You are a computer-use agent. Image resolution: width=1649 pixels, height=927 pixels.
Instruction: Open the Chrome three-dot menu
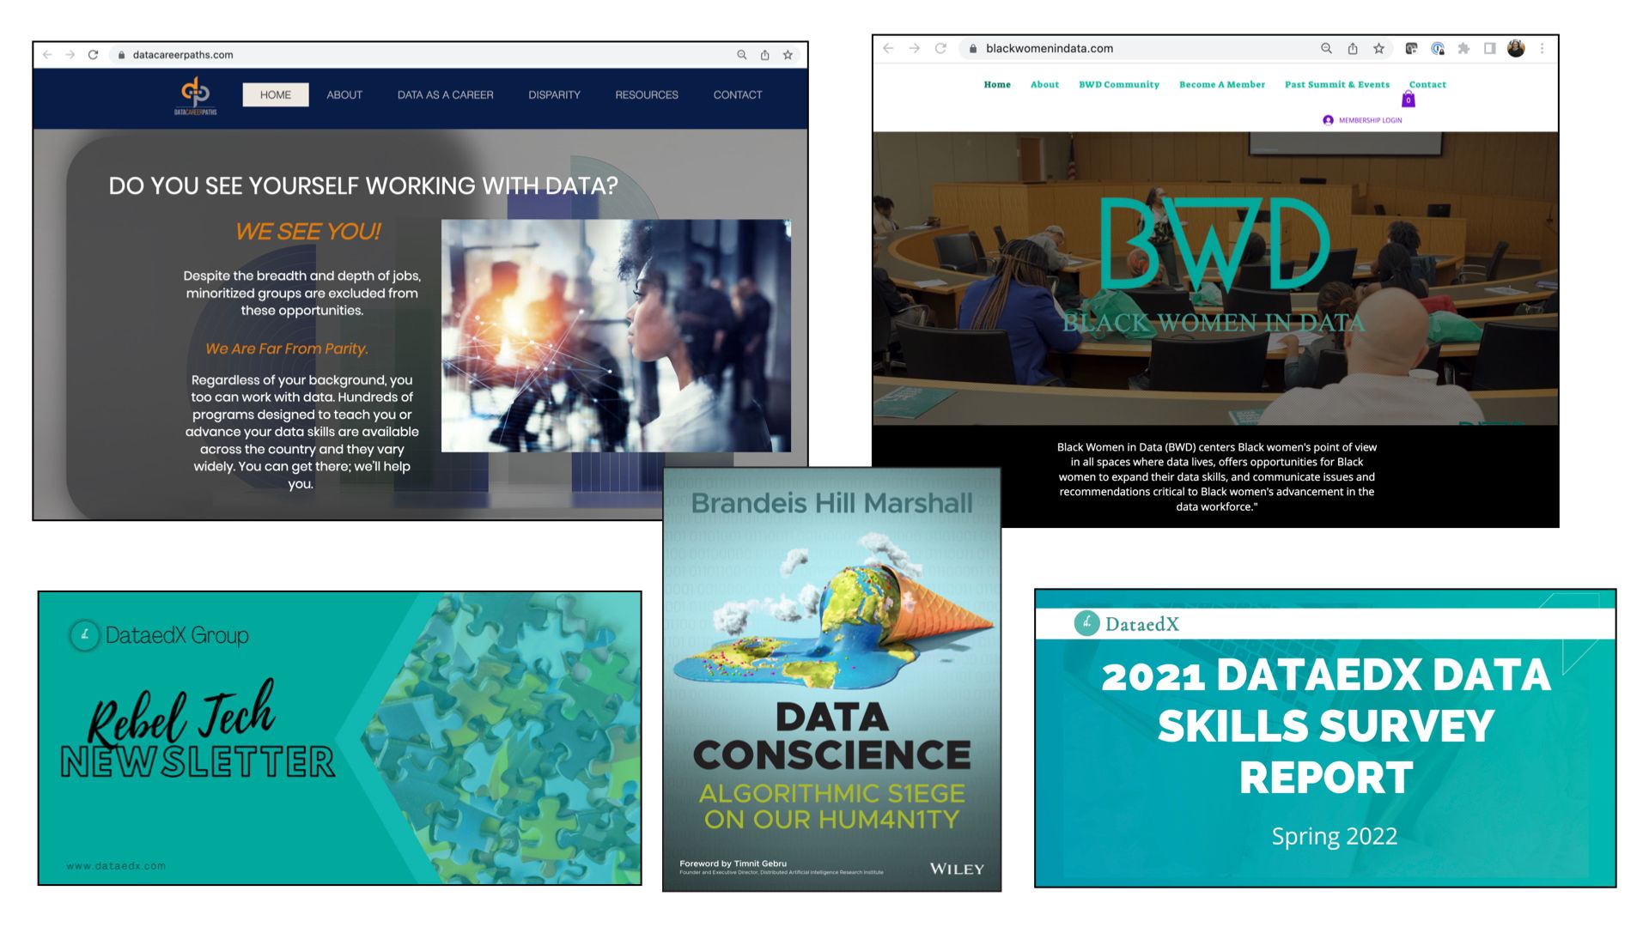coord(1543,49)
